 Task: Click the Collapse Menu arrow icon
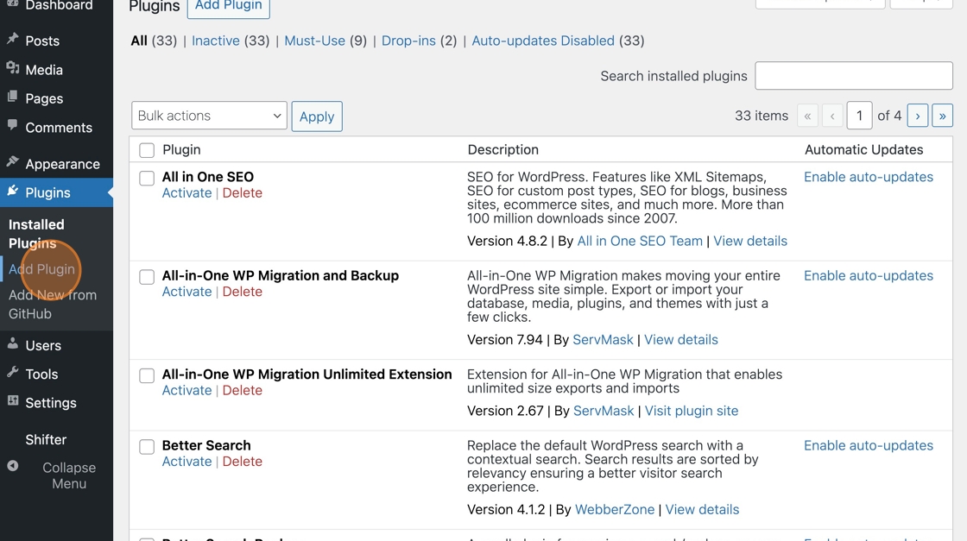pyautogui.click(x=12, y=467)
